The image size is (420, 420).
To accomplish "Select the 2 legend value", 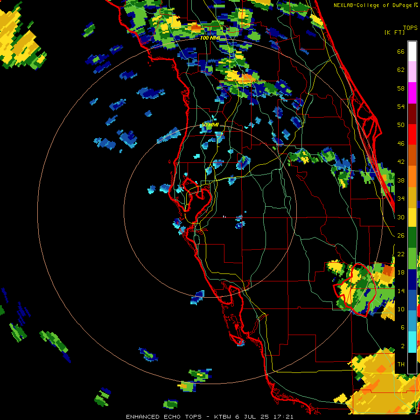I will pos(402,346).
